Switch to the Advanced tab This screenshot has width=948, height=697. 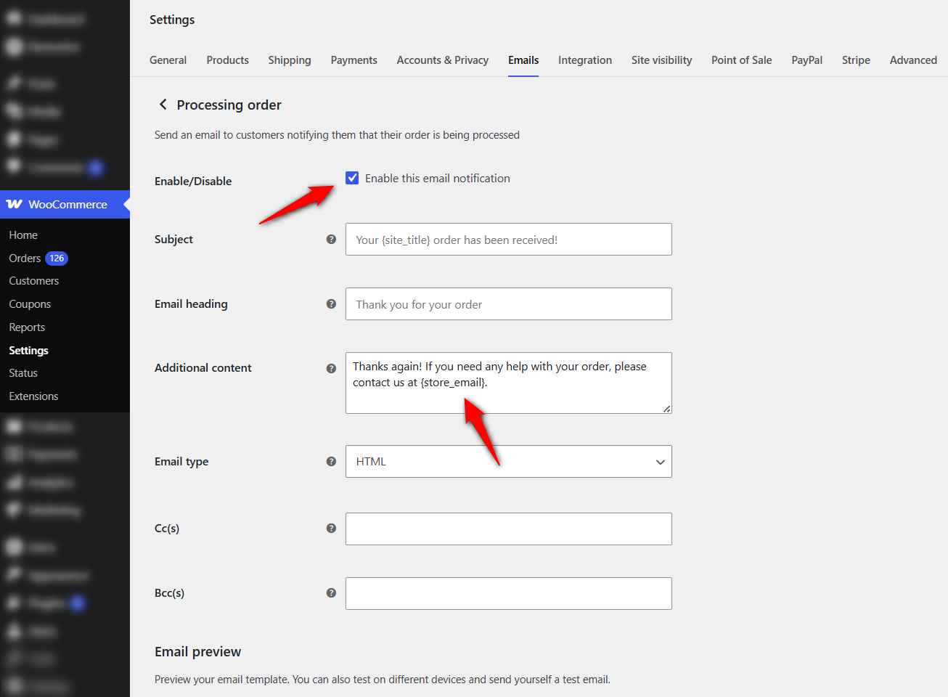pos(913,60)
